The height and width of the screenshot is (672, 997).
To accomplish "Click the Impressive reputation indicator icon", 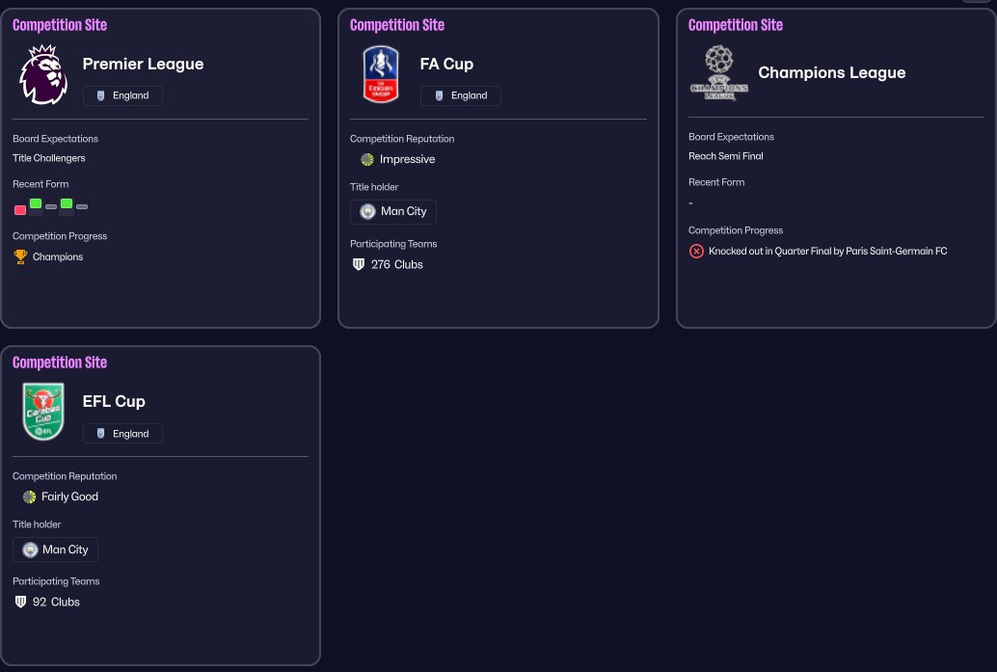I will 366,160.
